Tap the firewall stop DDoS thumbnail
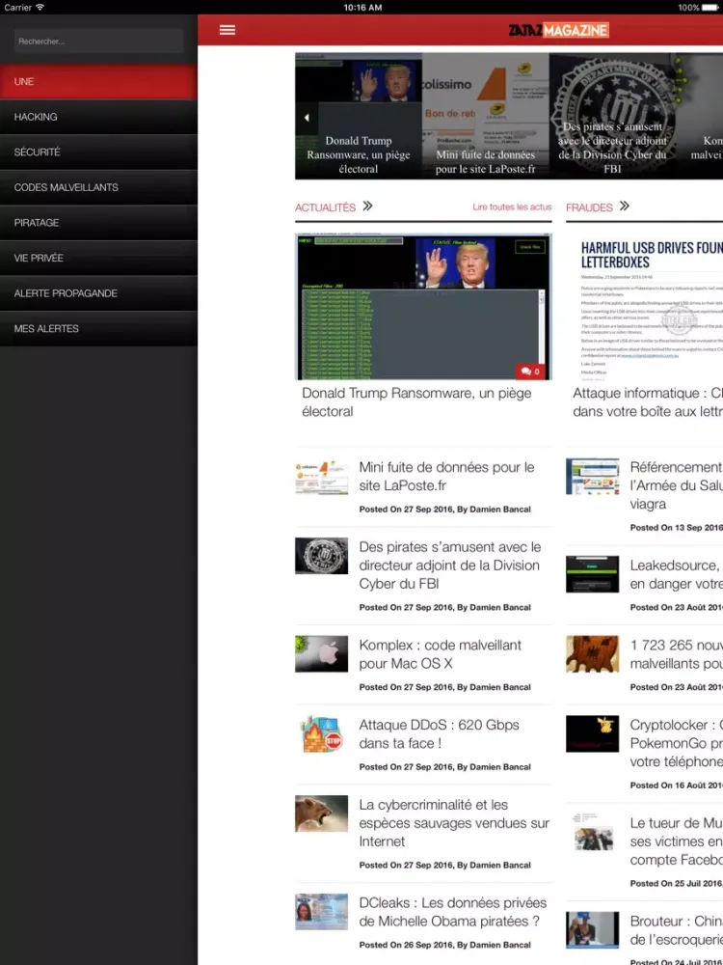Viewport: 723px width, 965px height. tap(321, 734)
